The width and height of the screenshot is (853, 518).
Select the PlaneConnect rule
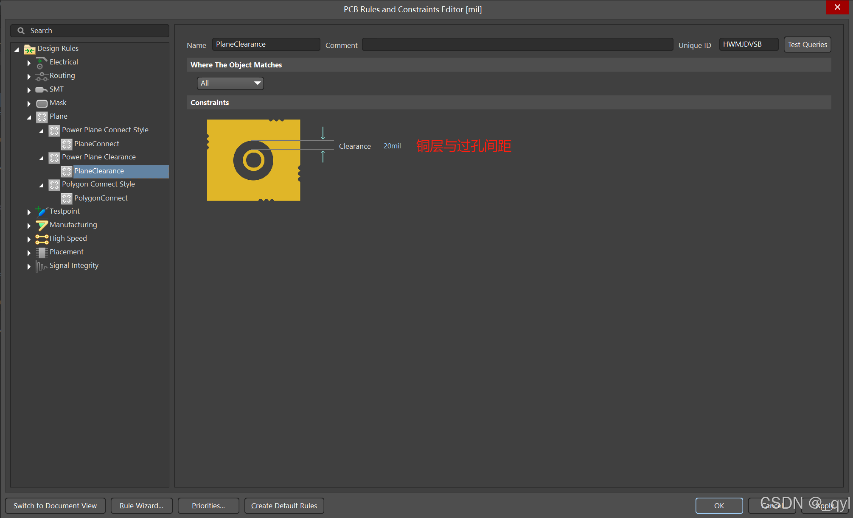(x=96, y=144)
